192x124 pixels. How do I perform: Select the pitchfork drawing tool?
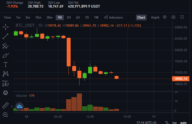5,46
